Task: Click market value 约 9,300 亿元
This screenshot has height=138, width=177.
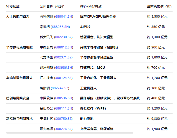Action: click(157, 119)
